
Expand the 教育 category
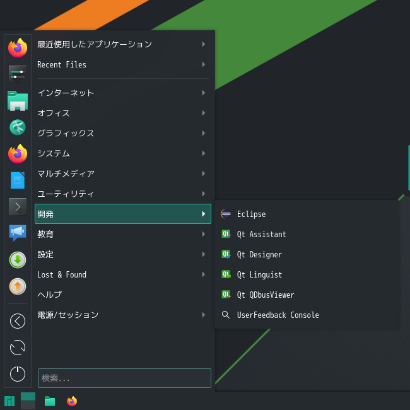click(x=123, y=234)
